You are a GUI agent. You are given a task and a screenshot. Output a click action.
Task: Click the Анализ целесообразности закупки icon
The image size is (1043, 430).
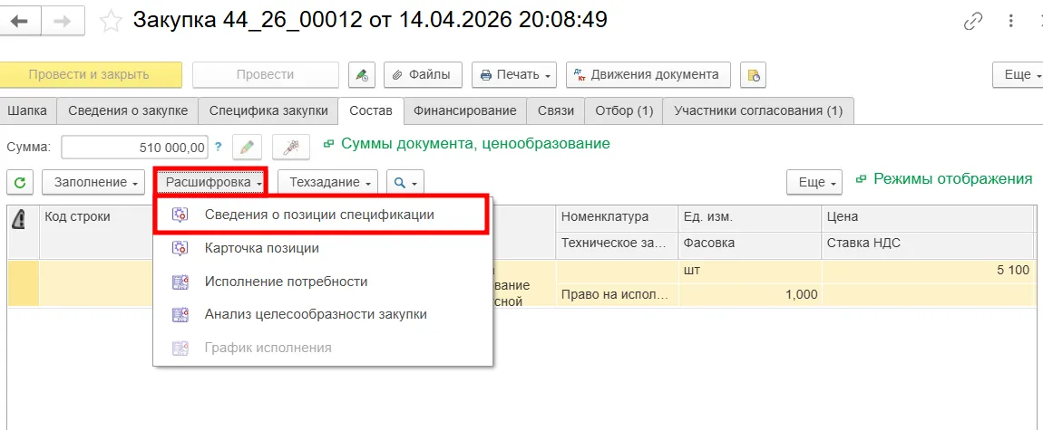(180, 314)
